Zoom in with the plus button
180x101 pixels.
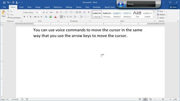171,99
